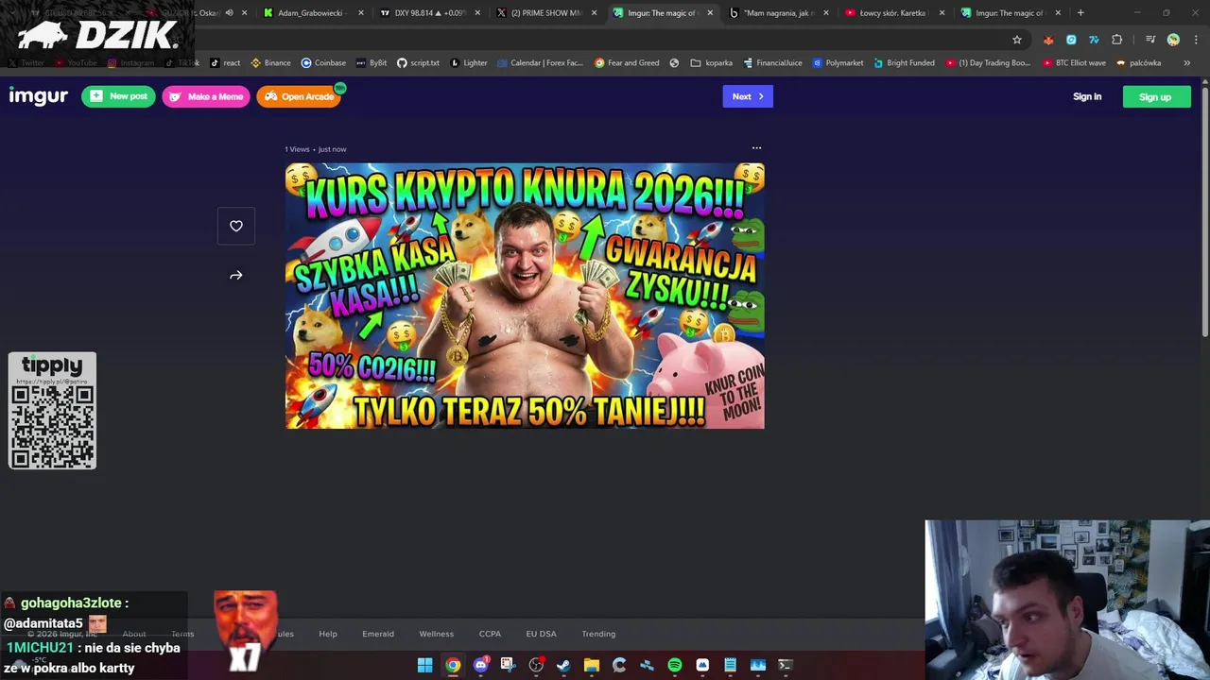Create a New post on Imgur
Image resolution: width=1210 pixels, height=680 pixels.
pyautogui.click(x=118, y=96)
